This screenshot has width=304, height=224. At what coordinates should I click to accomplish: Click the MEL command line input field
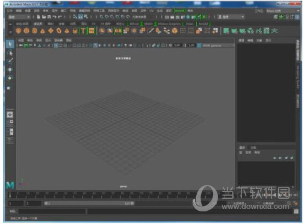click(x=52, y=211)
